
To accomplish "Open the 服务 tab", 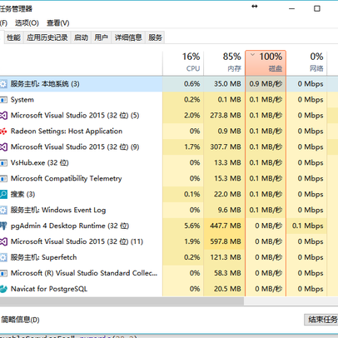I will (155, 37).
